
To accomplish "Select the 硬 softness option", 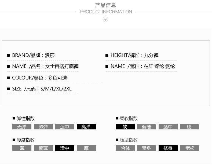I will [189, 127].
